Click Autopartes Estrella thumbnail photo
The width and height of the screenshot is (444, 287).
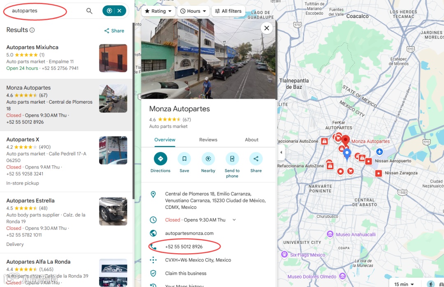[113, 211]
